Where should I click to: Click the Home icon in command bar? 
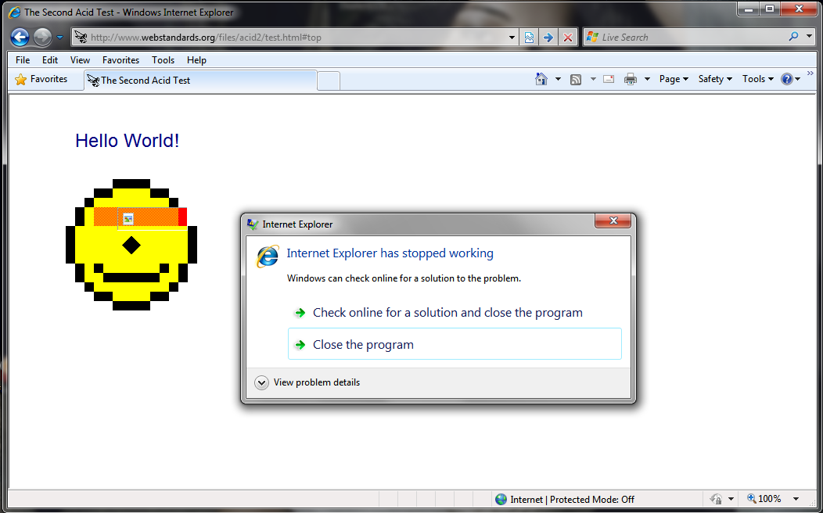click(541, 79)
